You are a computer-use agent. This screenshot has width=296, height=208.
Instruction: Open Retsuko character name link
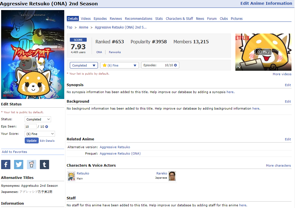[x=83, y=173]
